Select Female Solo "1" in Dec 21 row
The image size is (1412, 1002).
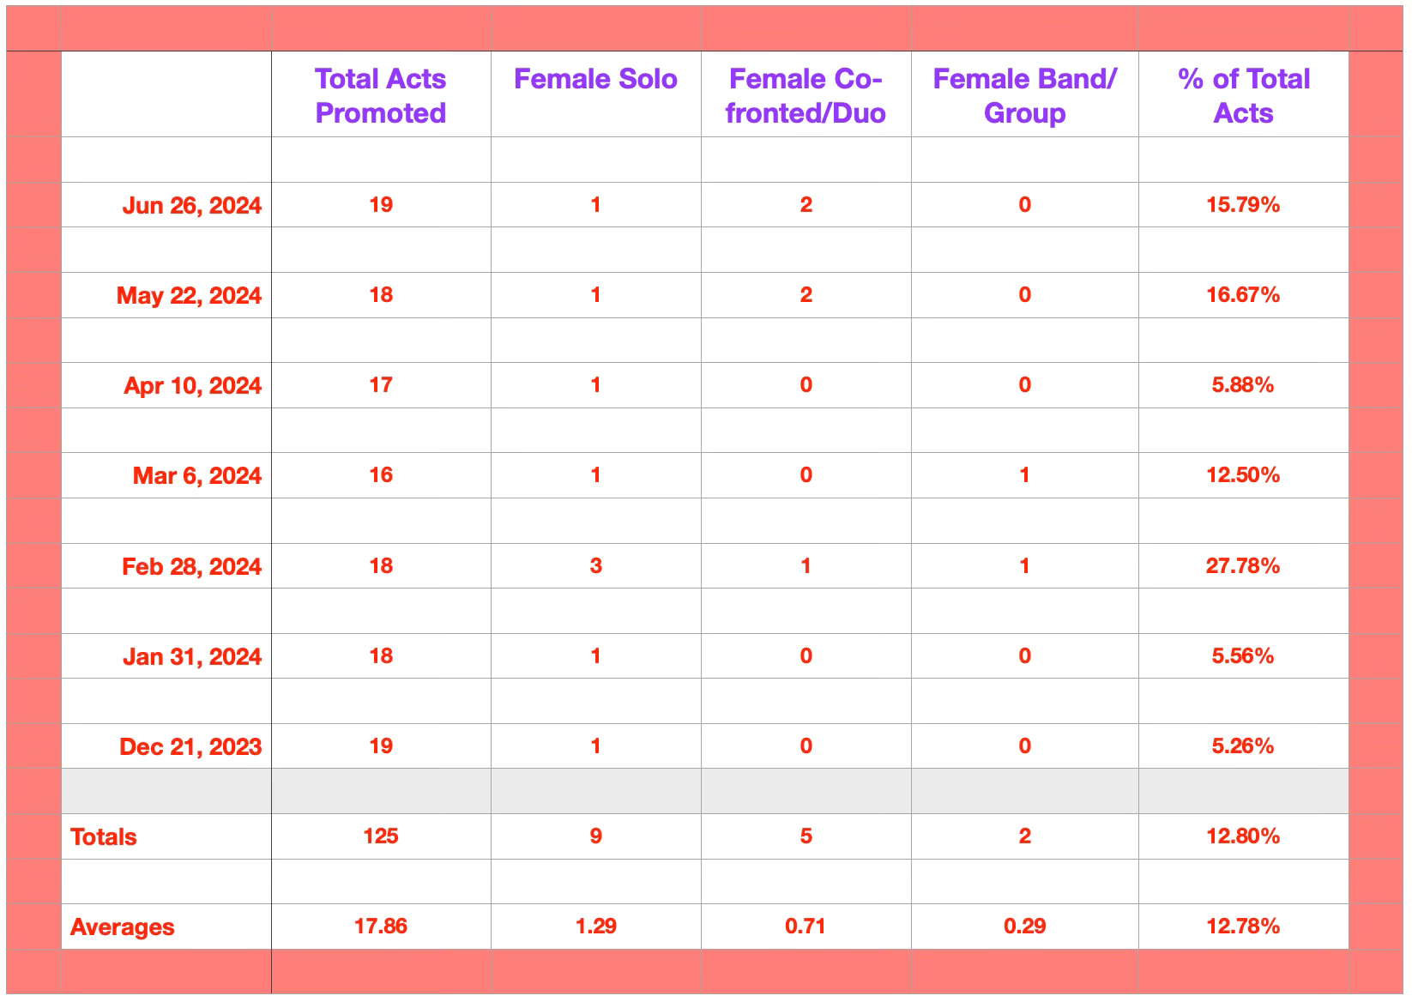[x=595, y=745]
